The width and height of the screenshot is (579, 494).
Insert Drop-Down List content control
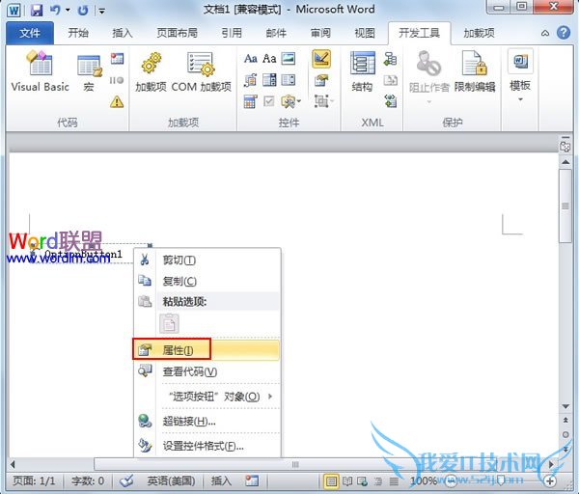coord(289,80)
